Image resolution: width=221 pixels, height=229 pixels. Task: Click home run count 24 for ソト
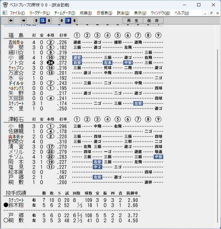click(50, 63)
